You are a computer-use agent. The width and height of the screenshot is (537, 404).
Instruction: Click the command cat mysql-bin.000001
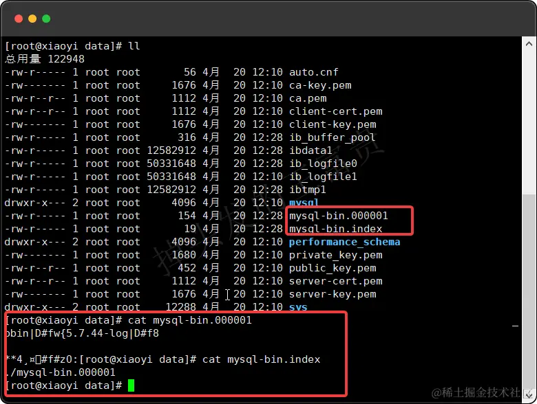point(190,320)
